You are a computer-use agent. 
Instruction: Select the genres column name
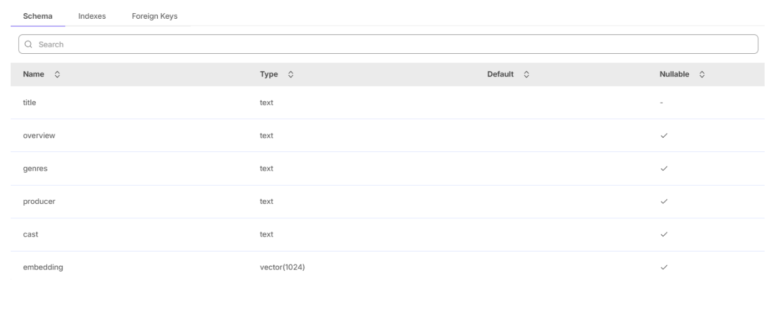35,169
